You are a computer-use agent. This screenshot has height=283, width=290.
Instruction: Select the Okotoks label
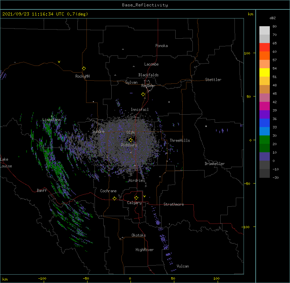(139, 235)
